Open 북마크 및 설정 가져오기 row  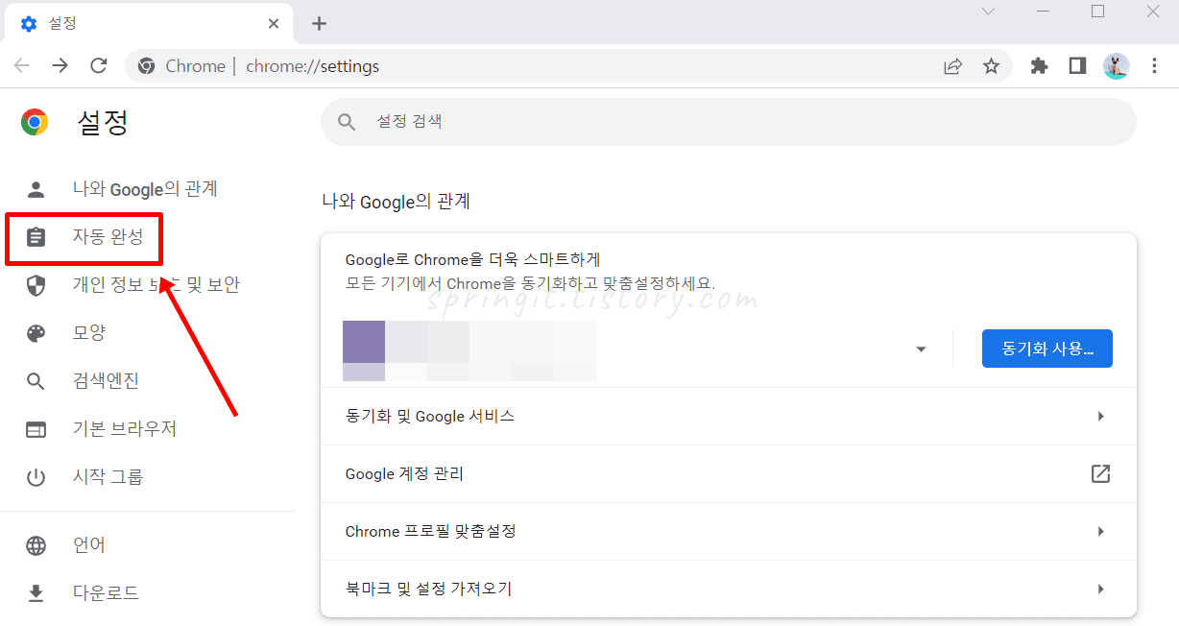(x=729, y=590)
